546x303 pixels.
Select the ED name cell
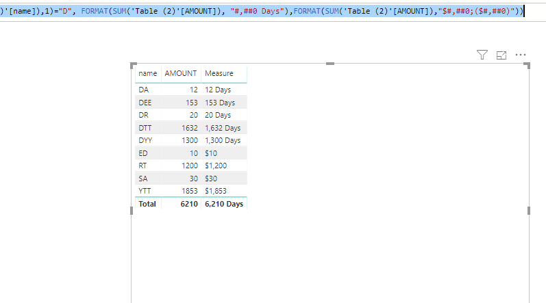[142, 153]
